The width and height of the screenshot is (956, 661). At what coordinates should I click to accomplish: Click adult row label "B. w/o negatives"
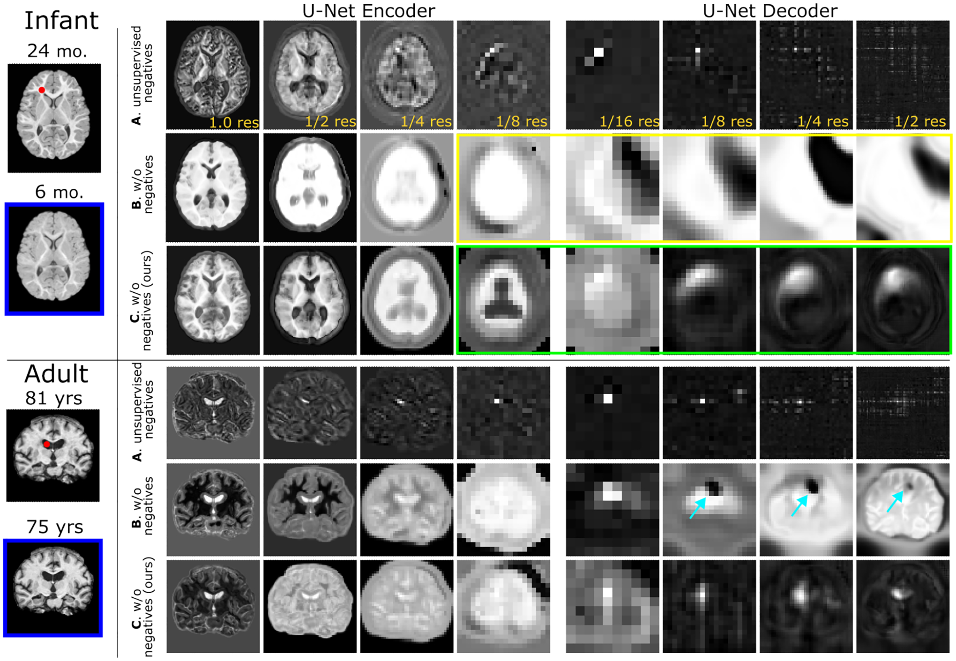click(142, 506)
